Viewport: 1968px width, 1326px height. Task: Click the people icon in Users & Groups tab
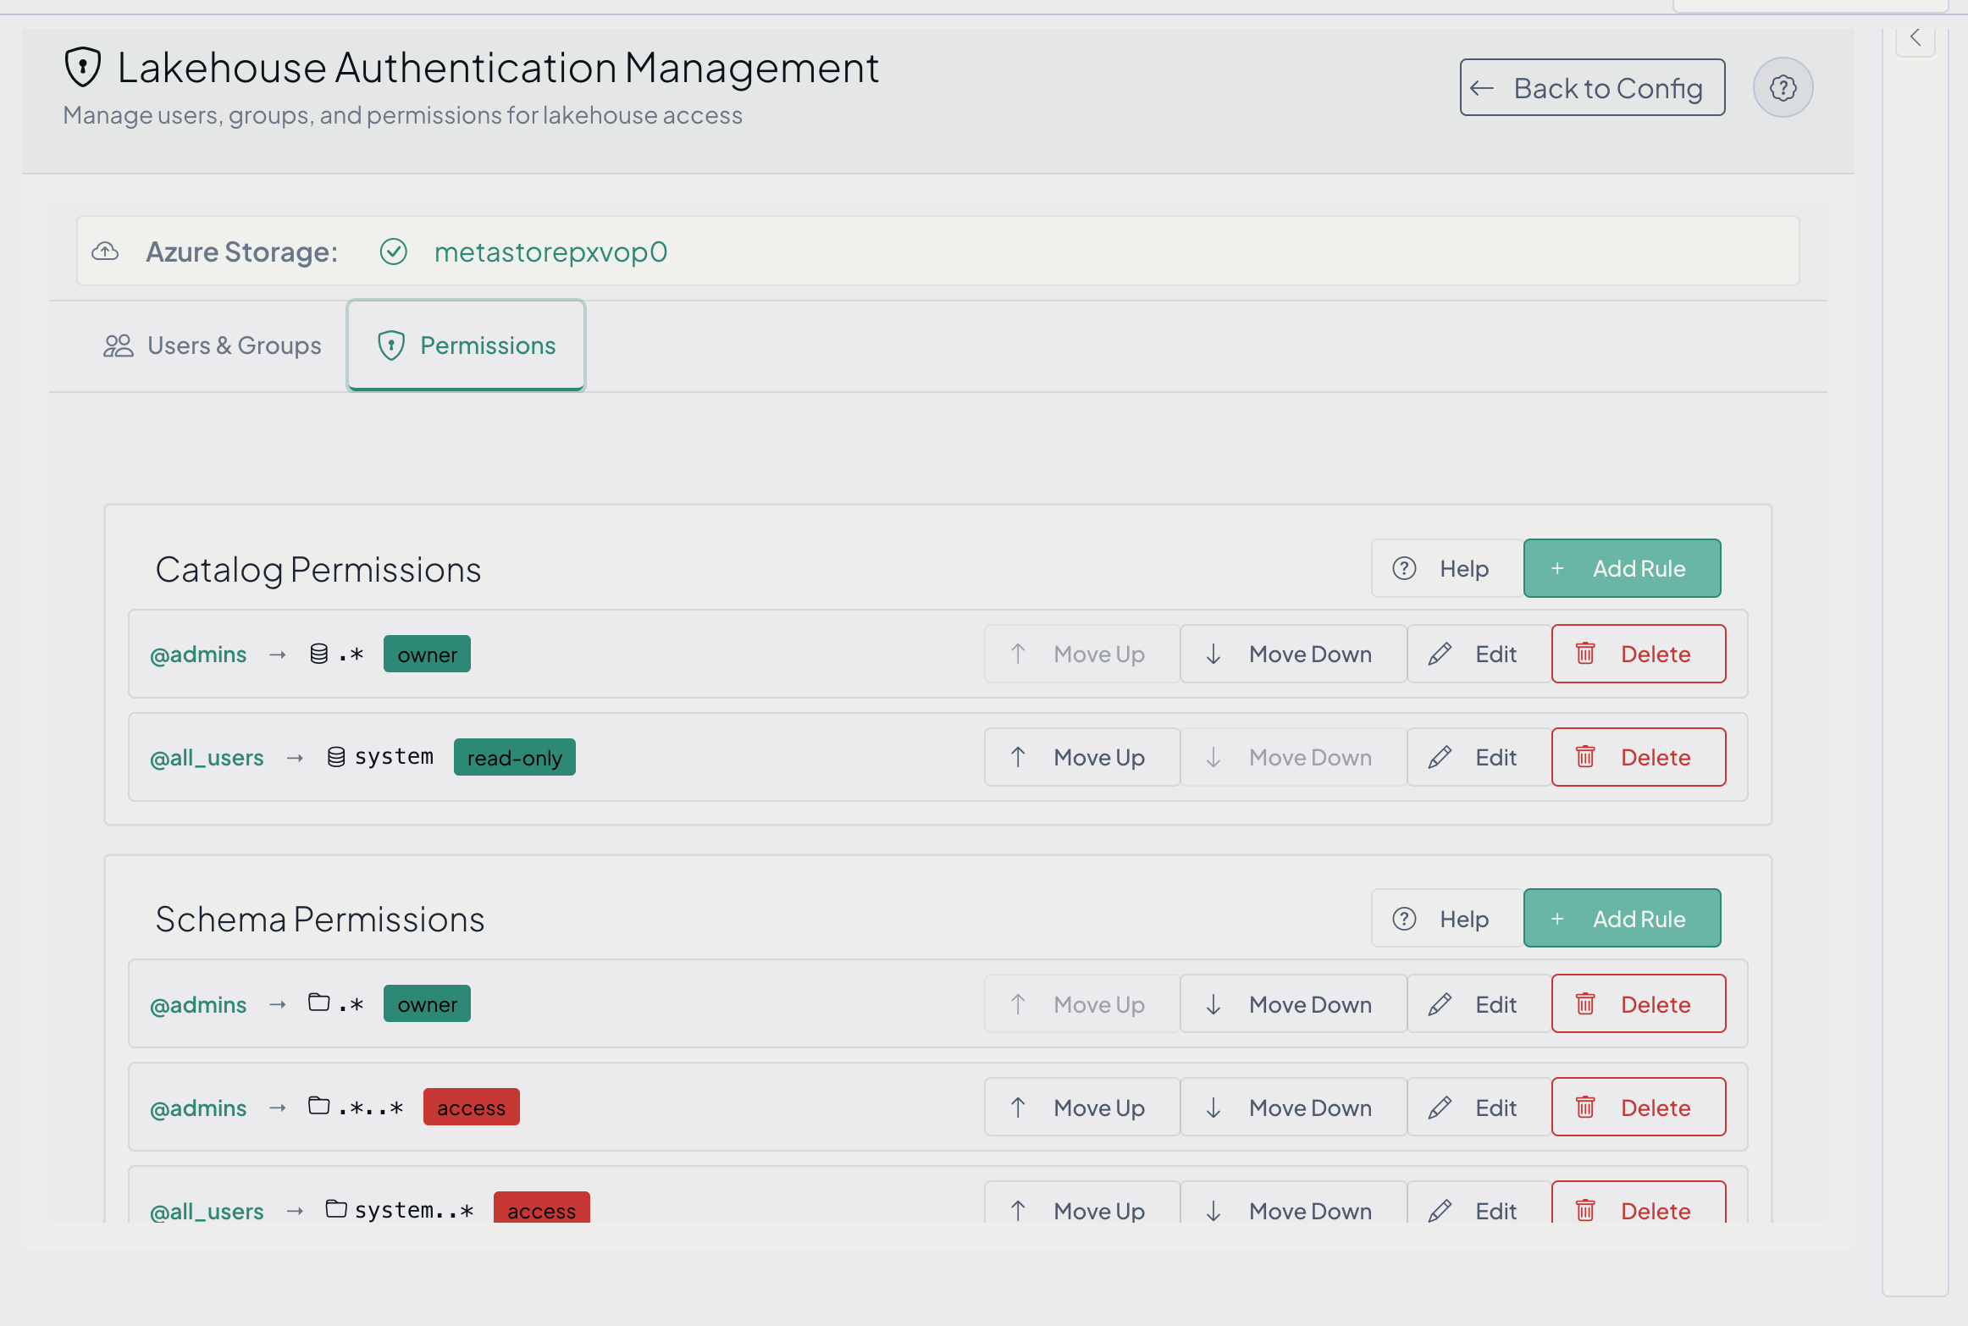(x=119, y=345)
